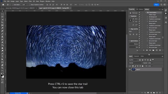Screen dimensions: 168x94
Task: Toggle the Auto-Select checkbox
Action: click(x=13, y=5)
